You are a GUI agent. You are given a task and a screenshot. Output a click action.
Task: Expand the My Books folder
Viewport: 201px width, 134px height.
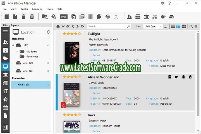[17, 52]
